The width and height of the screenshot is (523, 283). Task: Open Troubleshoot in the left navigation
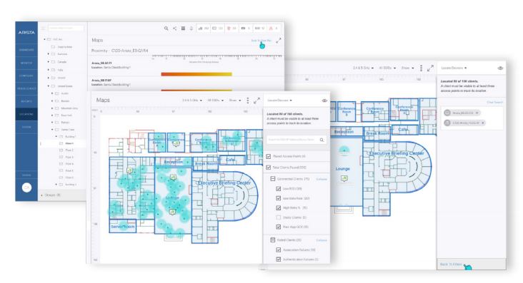pos(26,88)
